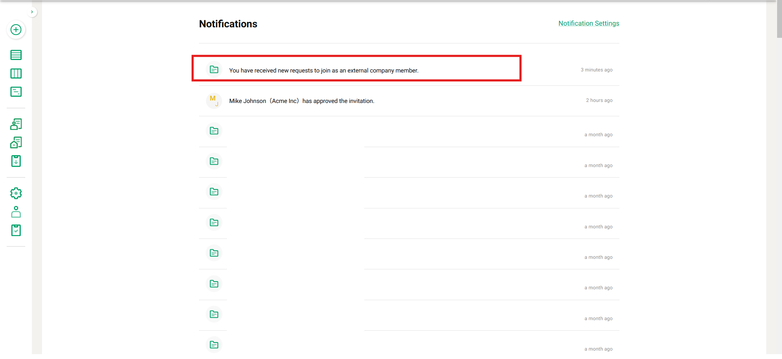
Task: Open the list view sidebar icon
Action: pos(16,55)
